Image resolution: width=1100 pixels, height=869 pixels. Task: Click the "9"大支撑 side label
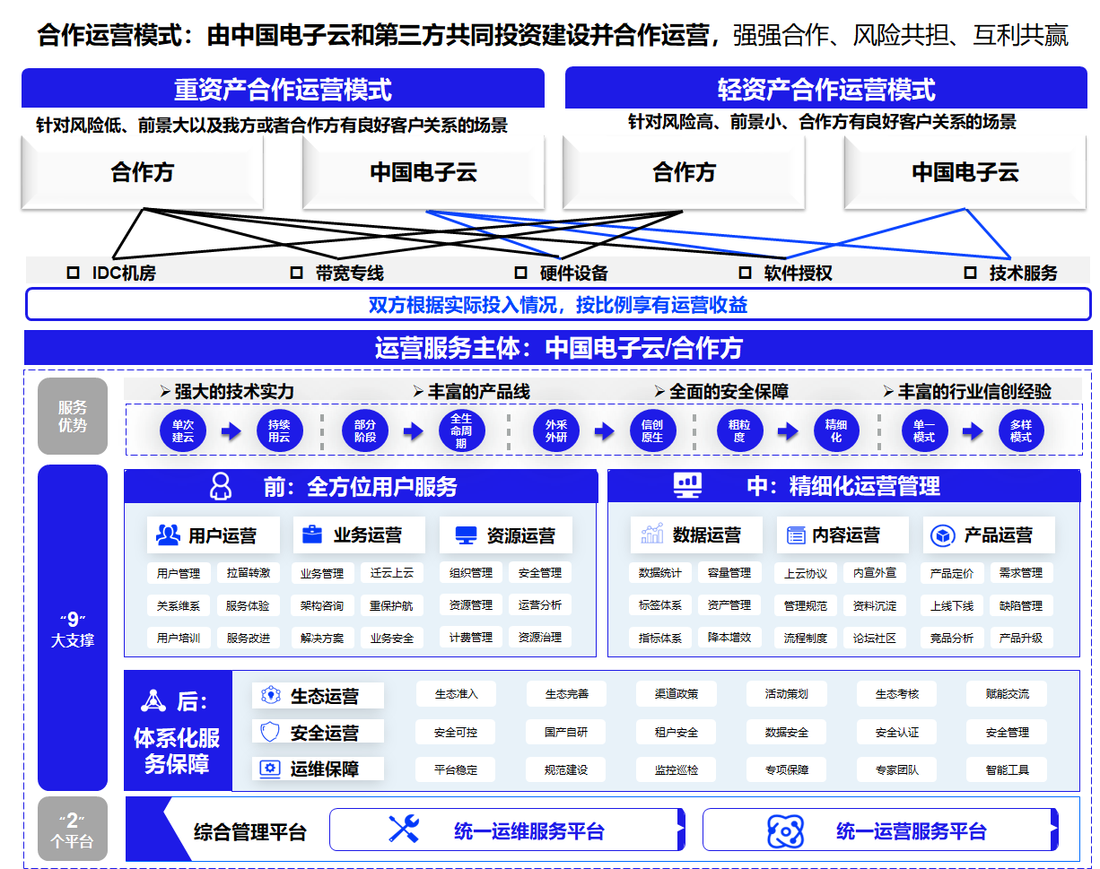pyautogui.click(x=73, y=628)
